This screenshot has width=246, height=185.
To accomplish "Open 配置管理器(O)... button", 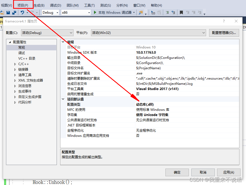I will coord(224,33).
